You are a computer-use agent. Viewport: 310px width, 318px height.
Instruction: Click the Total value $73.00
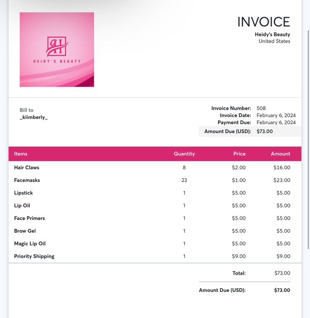tap(282, 273)
